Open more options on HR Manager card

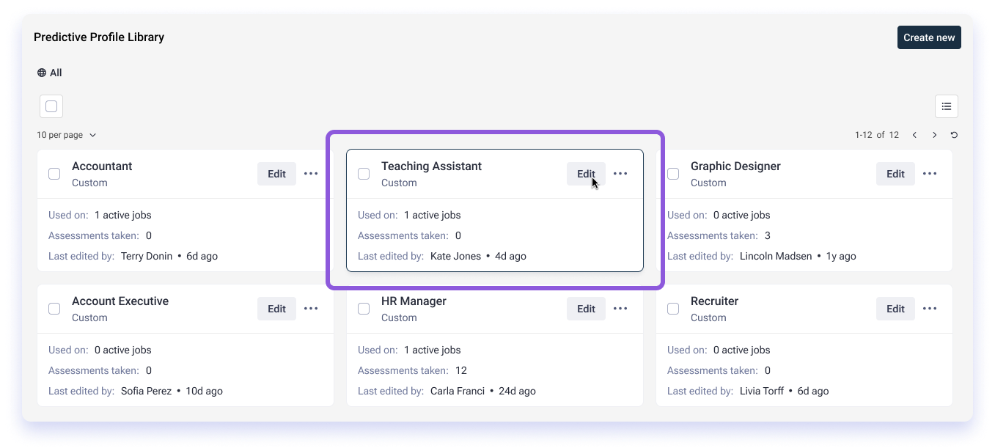pyautogui.click(x=620, y=309)
